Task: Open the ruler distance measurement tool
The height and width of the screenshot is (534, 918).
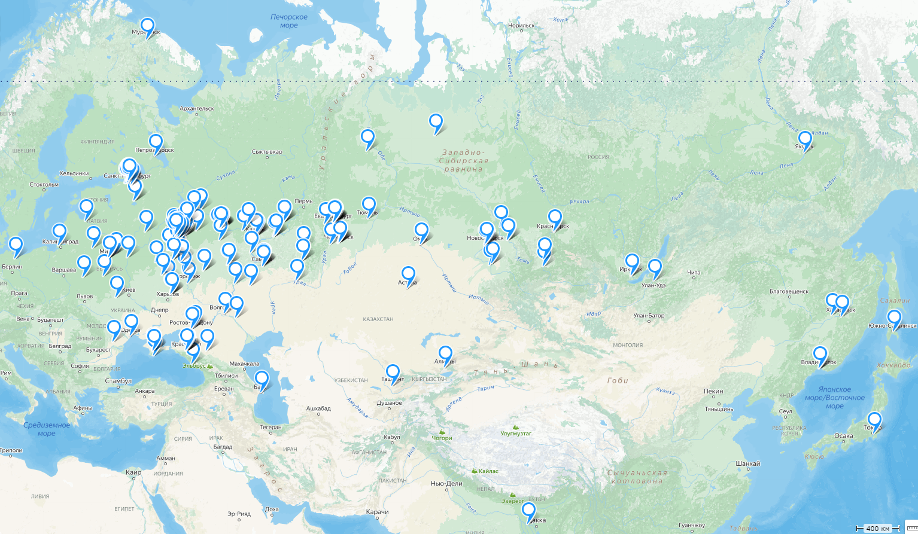Action: click(x=911, y=528)
